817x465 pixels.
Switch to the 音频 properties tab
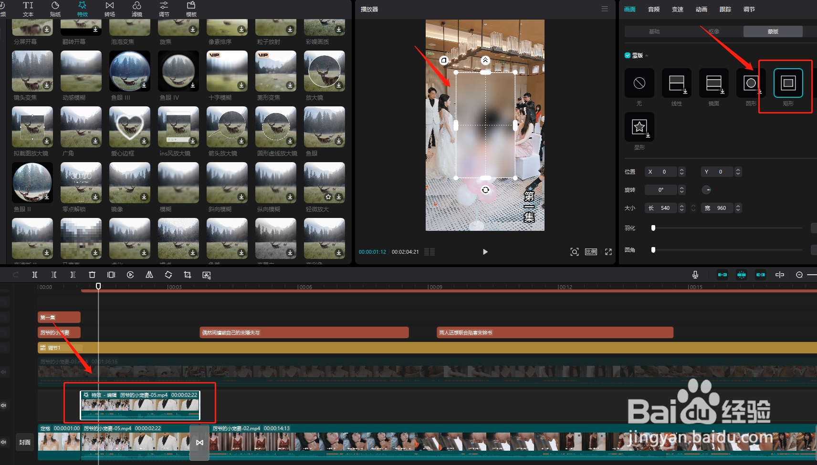tap(654, 9)
